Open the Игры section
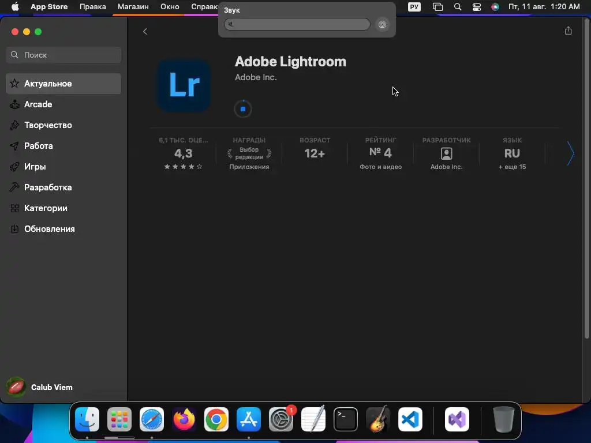591x443 pixels. (63, 167)
